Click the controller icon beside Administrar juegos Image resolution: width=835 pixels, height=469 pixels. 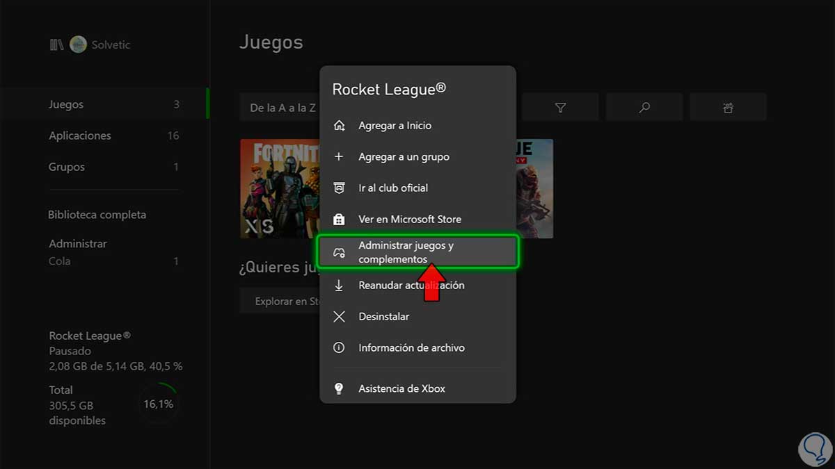339,252
